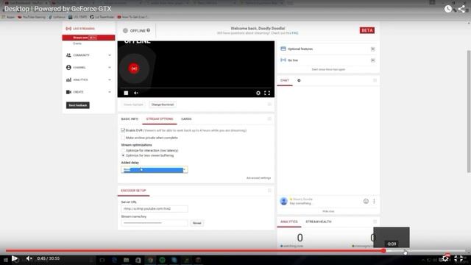Switch to the Stream Options tab
The image size is (471, 265).
click(x=160, y=119)
